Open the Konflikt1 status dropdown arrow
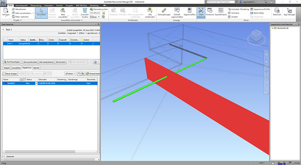Image resolution: width=301 pixels, height=165 pixels. click(x=36, y=83)
